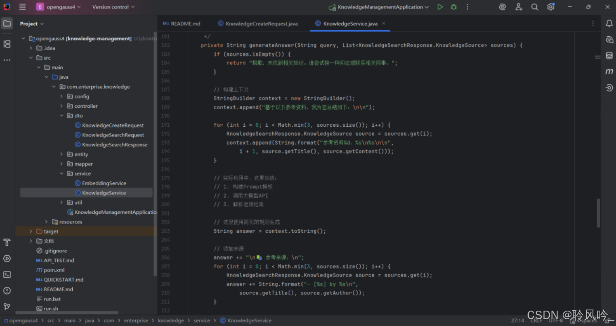Select EmbeddingService class in tree
The width and height of the screenshot is (616, 326).
click(x=100, y=183)
